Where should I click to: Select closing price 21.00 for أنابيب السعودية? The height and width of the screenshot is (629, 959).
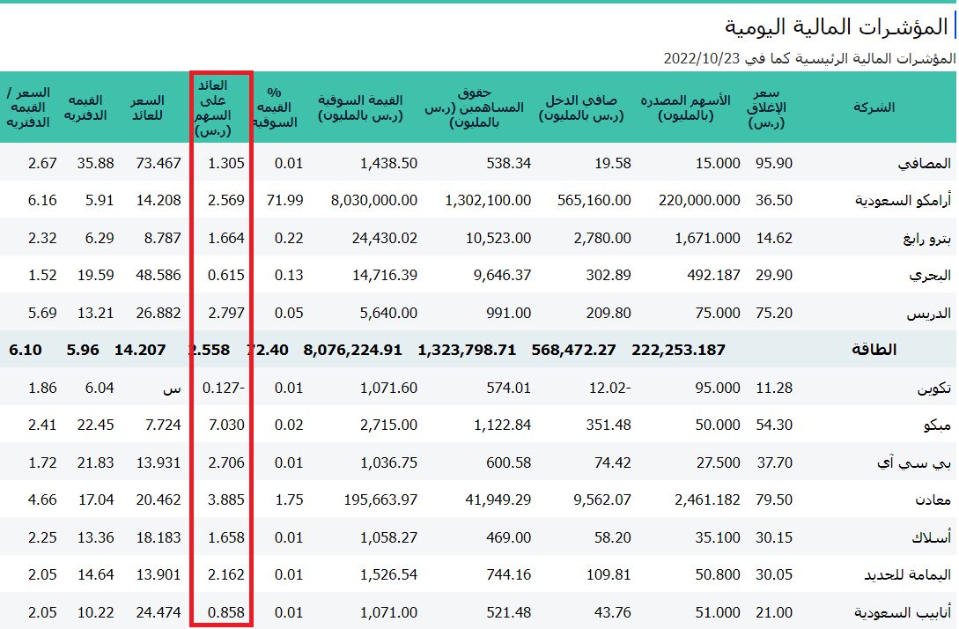click(774, 612)
